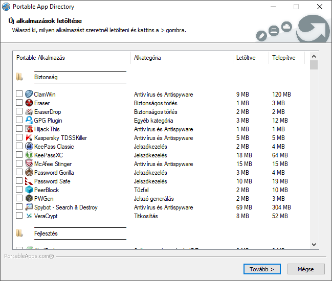Viewport: 332px width, 281px height.
Task: Click the VeraCrypt app icon
Action: click(29, 216)
